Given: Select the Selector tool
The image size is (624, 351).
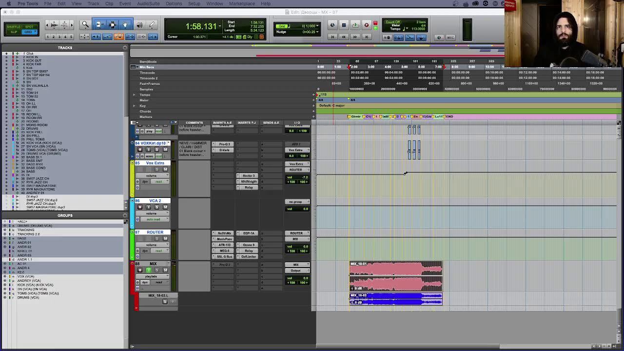Looking at the screenshot, I should click(112, 24).
